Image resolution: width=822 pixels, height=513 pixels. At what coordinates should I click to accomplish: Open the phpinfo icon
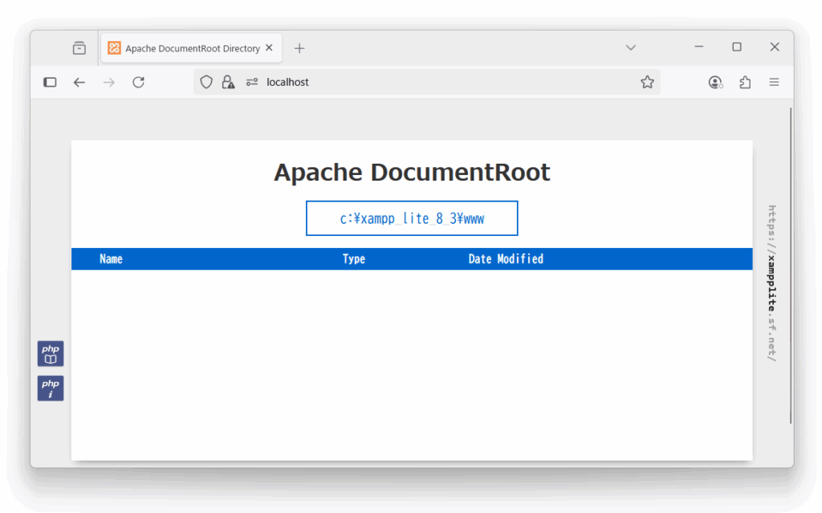(51, 388)
